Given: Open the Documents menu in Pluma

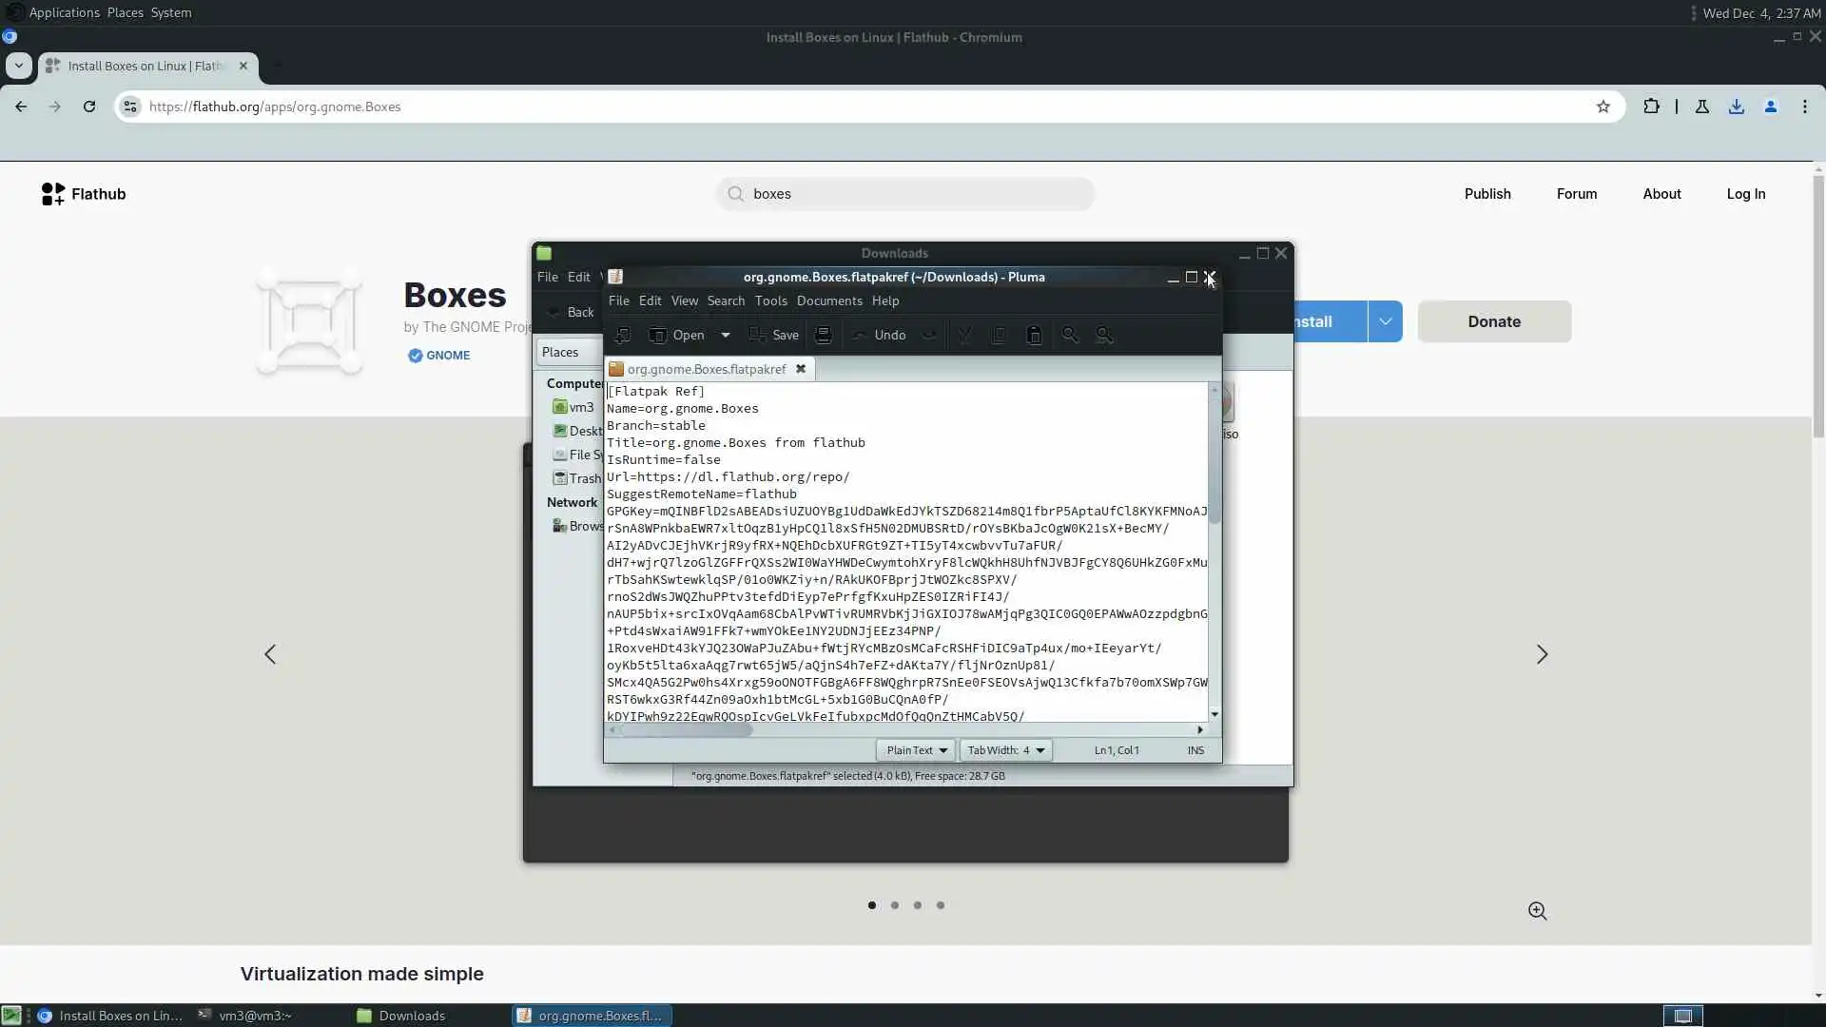Looking at the screenshot, I should [x=829, y=300].
